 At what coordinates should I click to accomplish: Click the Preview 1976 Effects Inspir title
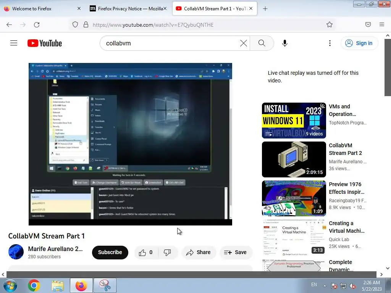click(x=347, y=188)
